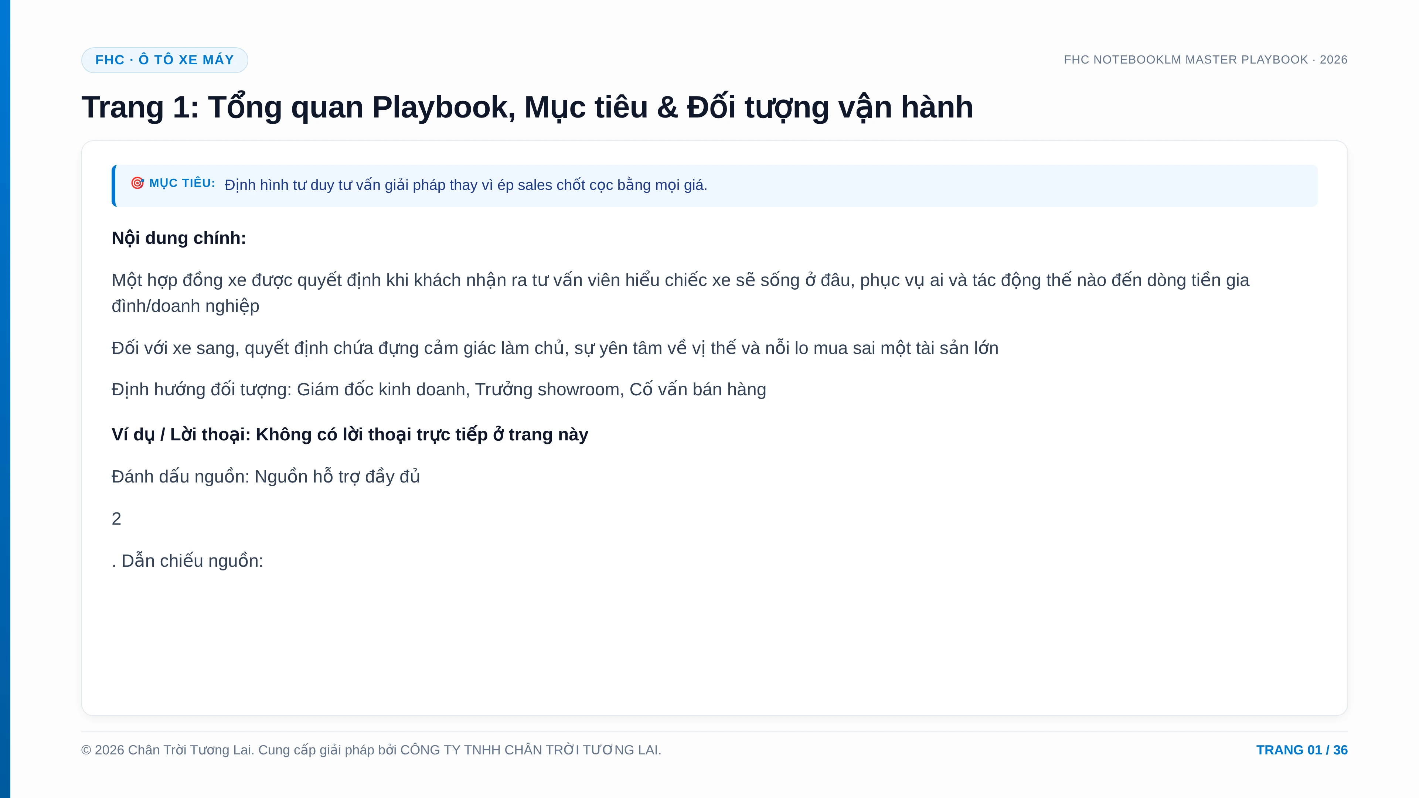Image resolution: width=1419 pixels, height=798 pixels.
Task: Click the title Trang 1: Tổng quan Playbook
Action: pos(527,107)
